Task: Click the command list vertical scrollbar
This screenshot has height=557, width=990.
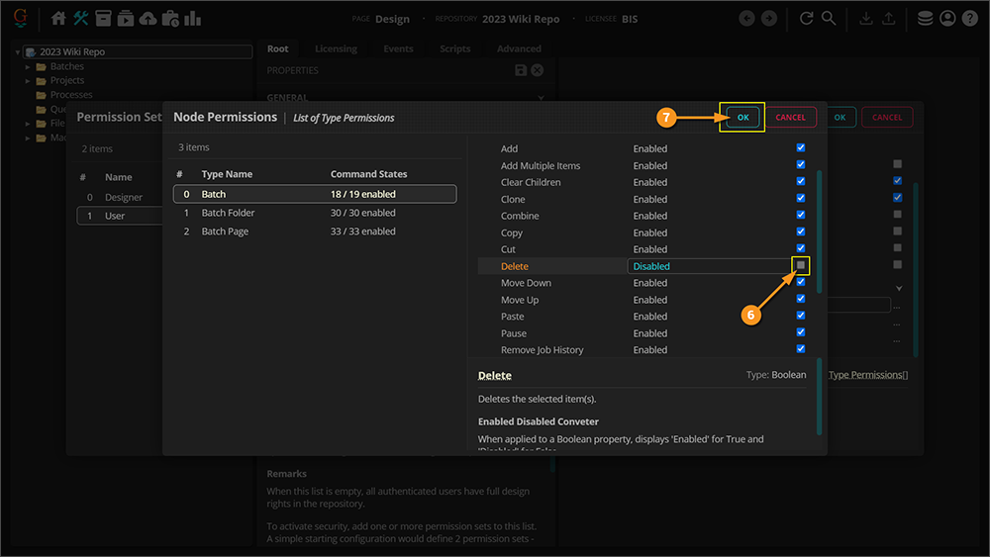Action: point(819,231)
